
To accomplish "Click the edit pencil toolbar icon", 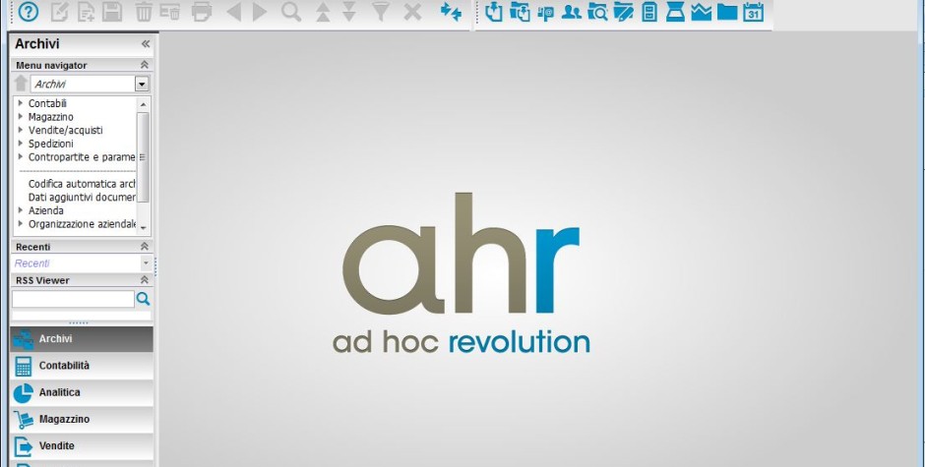I will pos(60,12).
